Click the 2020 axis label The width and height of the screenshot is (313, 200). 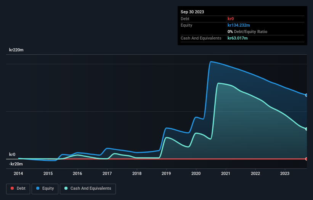196,173
